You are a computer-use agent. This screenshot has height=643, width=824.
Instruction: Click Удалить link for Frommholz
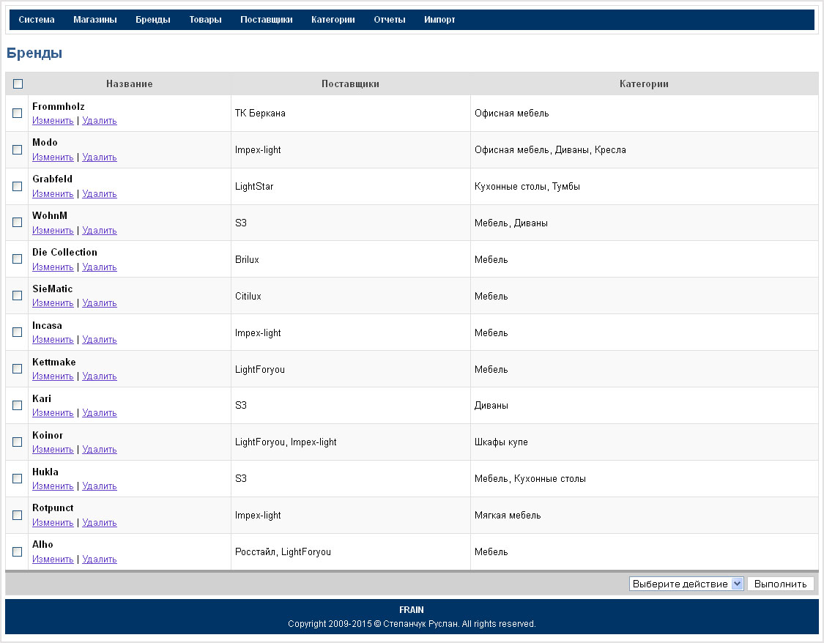[x=100, y=120]
